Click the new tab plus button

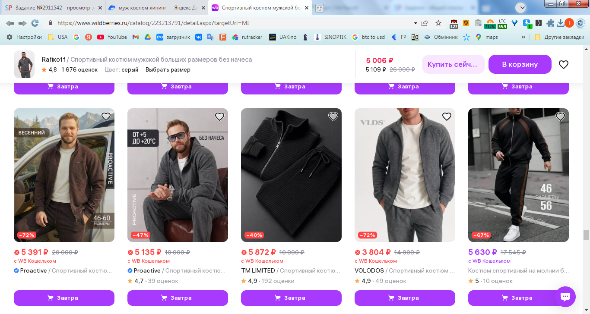coord(320,8)
